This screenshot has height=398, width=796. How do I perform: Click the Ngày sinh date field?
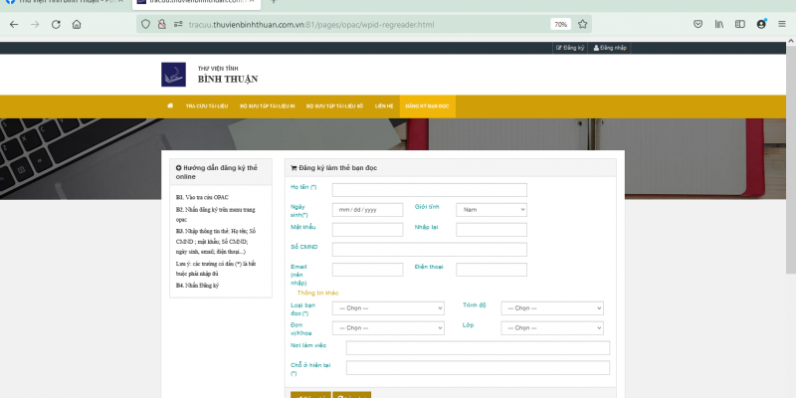(x=367, y=210)
